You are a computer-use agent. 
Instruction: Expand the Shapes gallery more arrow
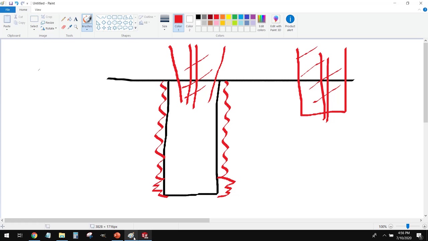pyautogui.click(x=135, y=28)
